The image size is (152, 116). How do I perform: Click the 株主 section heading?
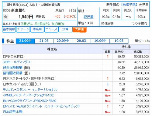point(10,41)
